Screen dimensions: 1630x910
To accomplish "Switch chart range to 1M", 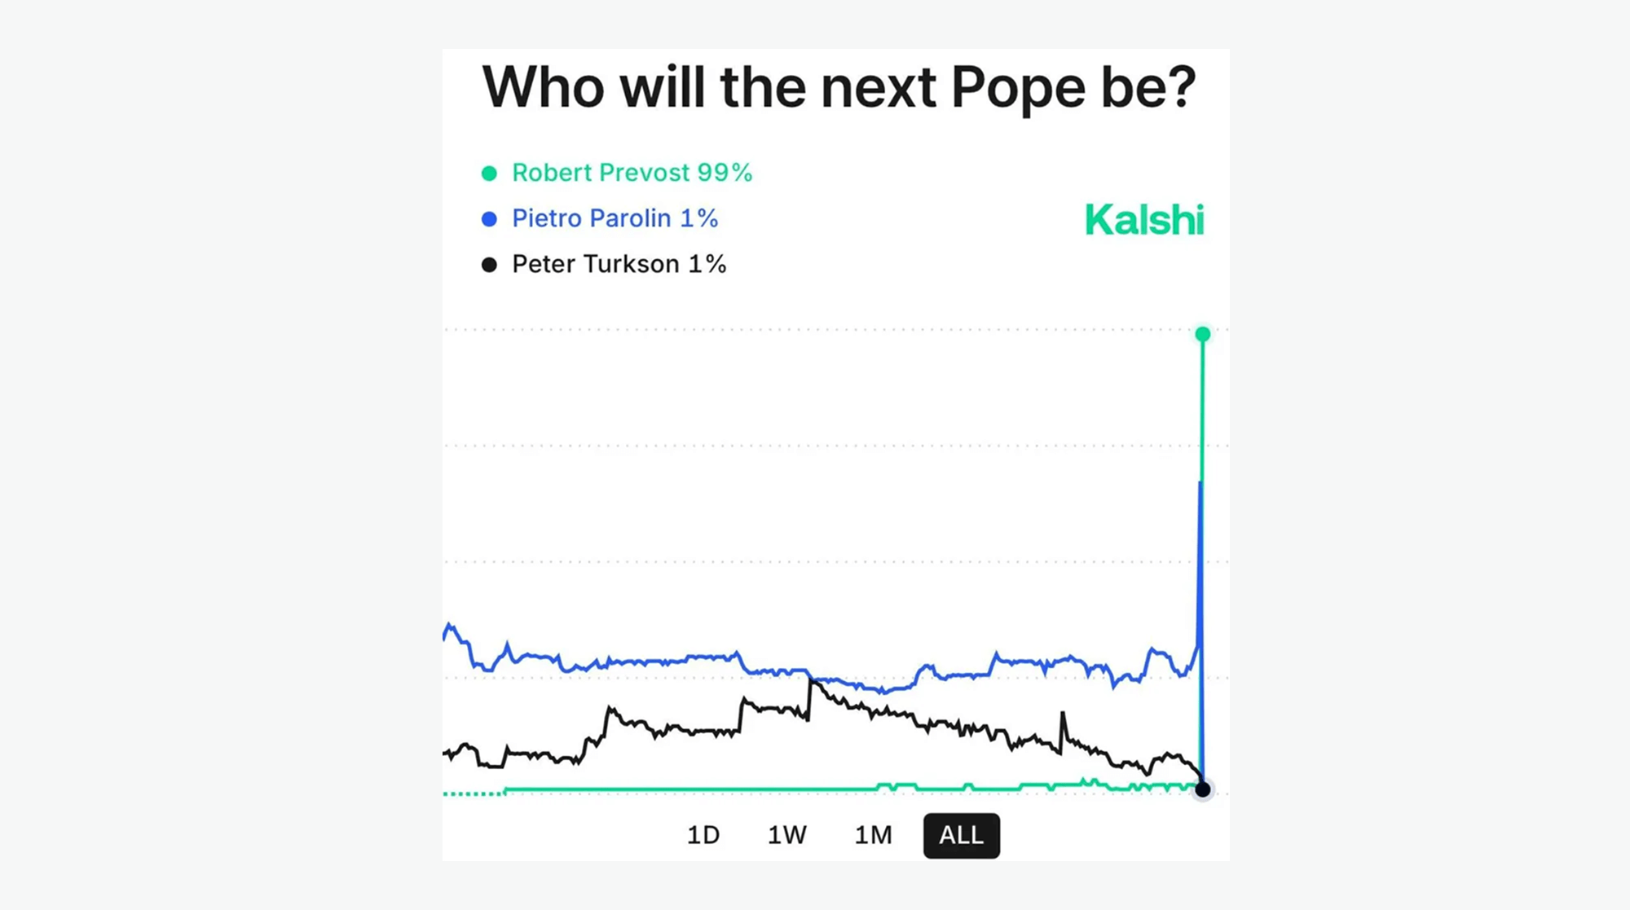I will [873, 835].
